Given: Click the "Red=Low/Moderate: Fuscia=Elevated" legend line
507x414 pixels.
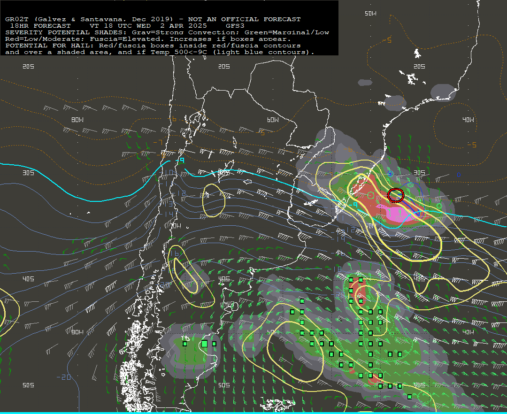Looking at the screenshot, I should (x=148, y=39).
